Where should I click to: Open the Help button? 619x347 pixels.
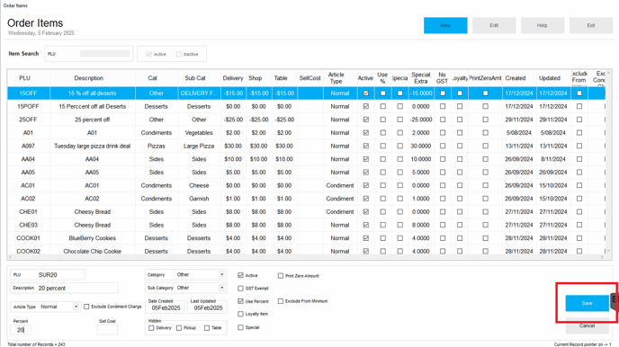pyautogui.click(x=542, y=25)
